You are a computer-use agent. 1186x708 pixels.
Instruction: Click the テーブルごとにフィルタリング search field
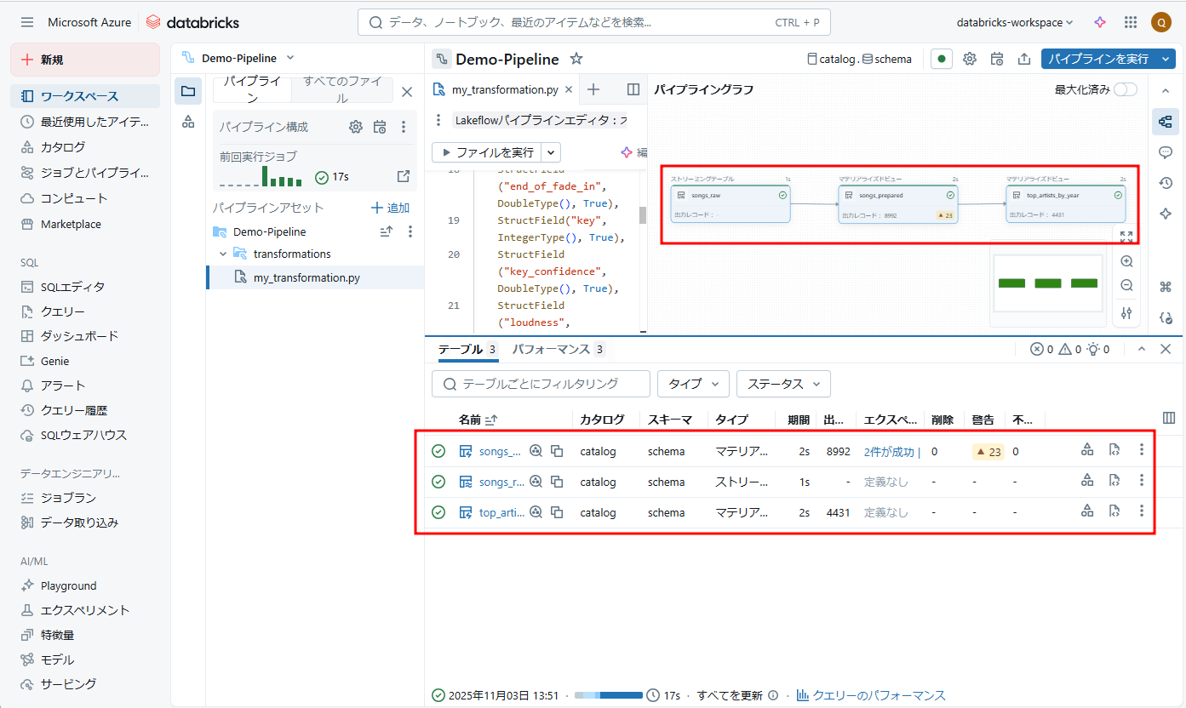coord(541,384)
